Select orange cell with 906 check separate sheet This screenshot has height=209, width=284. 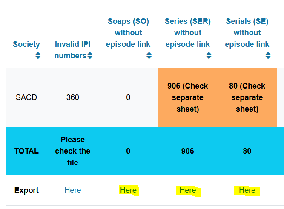click(187, 97)
